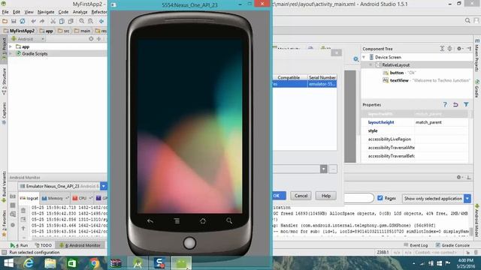Open Internet Explorer from the taskbar
Image resolution: width=481 pixels, height=270 pixels.
[x=29, y=263]
